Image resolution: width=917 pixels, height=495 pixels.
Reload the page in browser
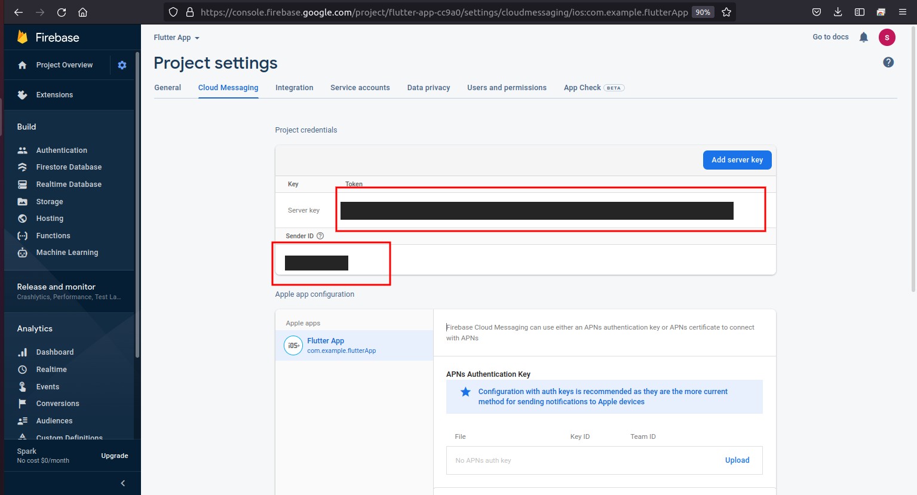tap(61, 12)
